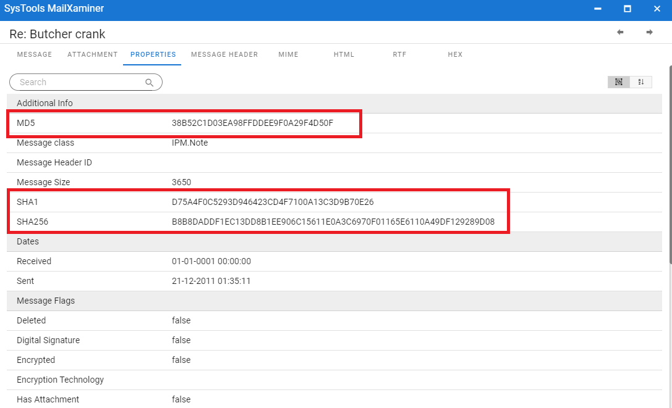Collapse the Additional Info section

click(x=334, y=103)
